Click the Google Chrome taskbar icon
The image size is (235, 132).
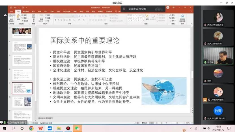coord(31,128)
